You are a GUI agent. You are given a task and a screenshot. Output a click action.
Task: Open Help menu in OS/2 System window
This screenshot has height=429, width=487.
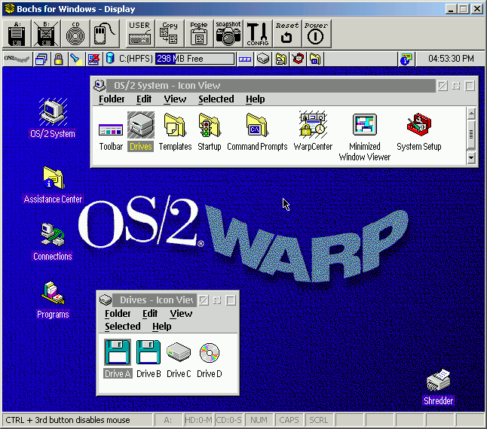click(256, 99)
